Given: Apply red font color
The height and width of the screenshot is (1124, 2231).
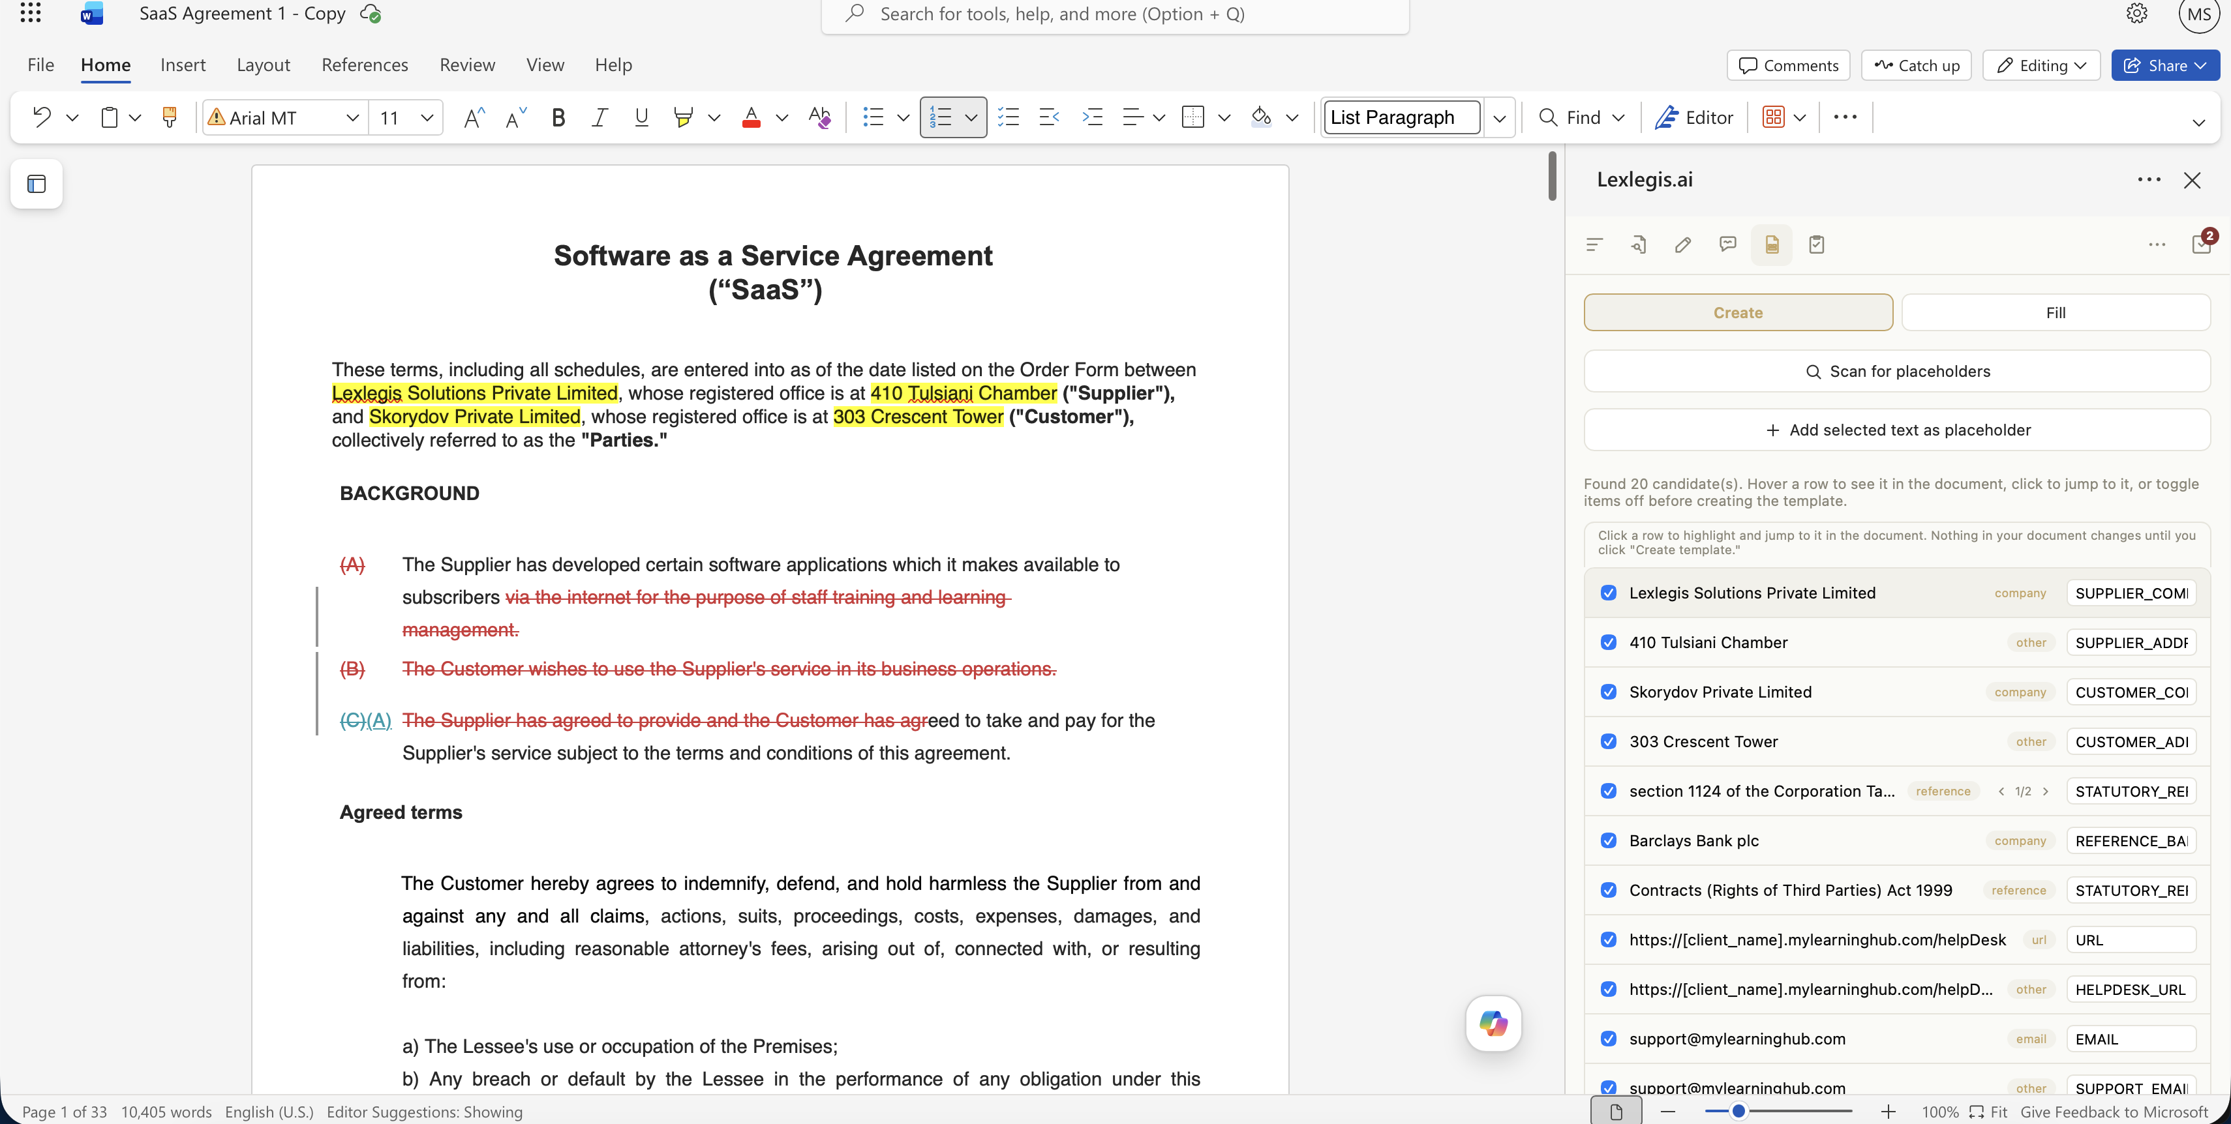Looking at the screenshot, I should 751,117.
